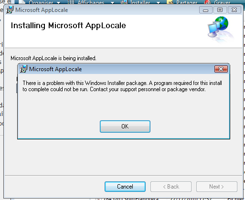Viewport: 245px width, 200px height.
Task: Click the error message text in dialog
Action: pos(122,86)
